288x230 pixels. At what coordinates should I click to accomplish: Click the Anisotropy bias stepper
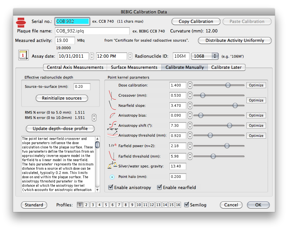pos(190,115)
